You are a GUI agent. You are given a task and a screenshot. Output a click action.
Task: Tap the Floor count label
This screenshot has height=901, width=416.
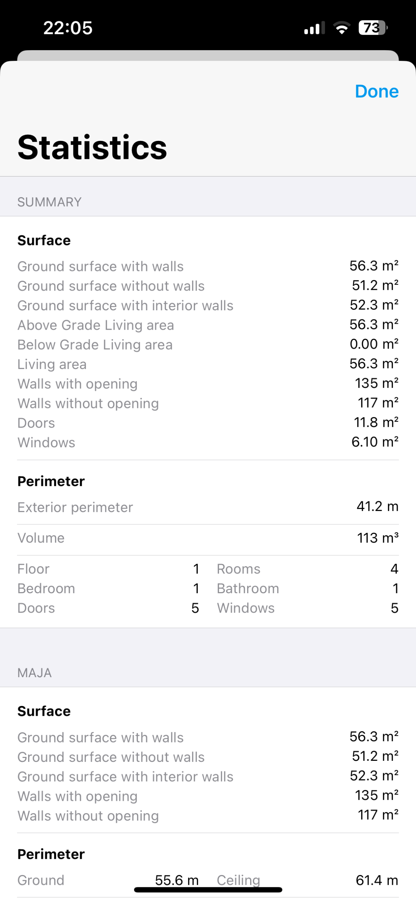pos(33,569)
